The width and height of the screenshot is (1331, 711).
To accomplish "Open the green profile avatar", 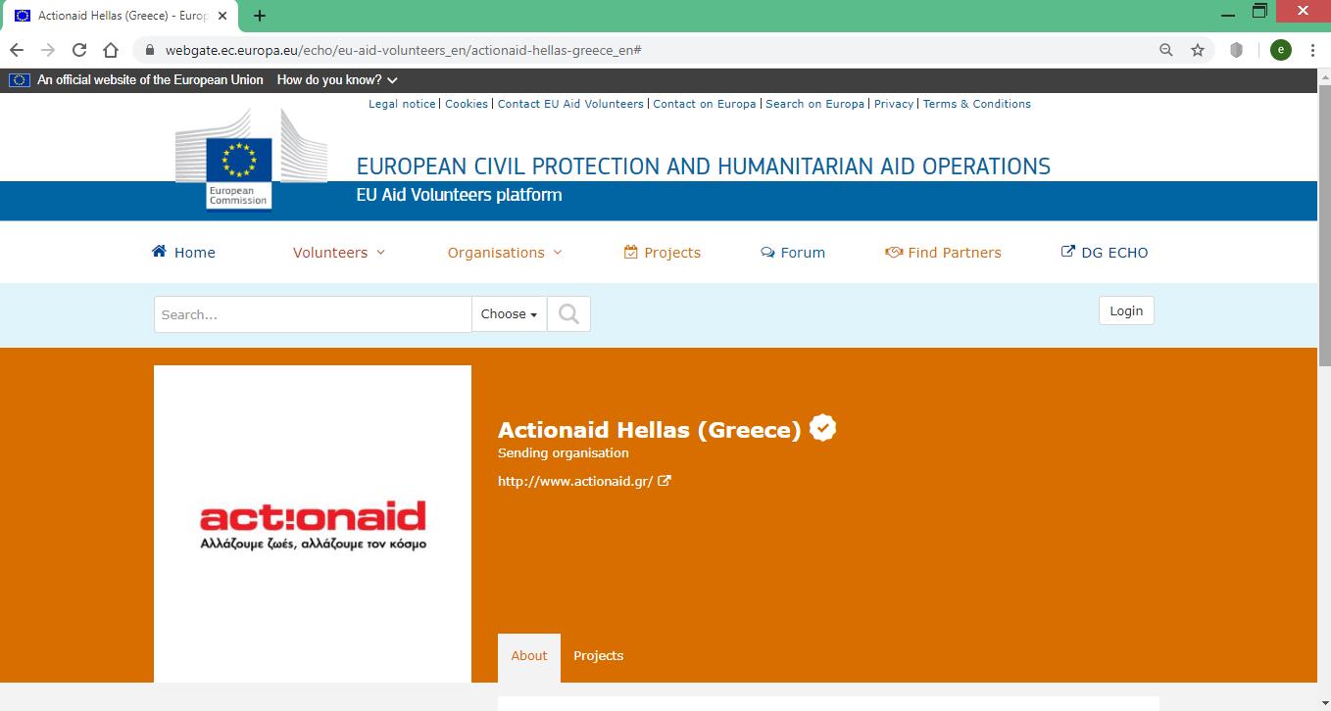I will pyautogui.click(x=1280, y=50).
